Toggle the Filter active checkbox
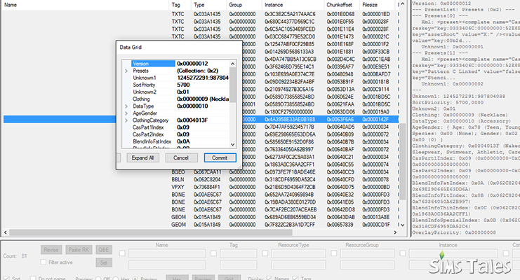This screenshot has height=280, width=520. tap(43, 262)
